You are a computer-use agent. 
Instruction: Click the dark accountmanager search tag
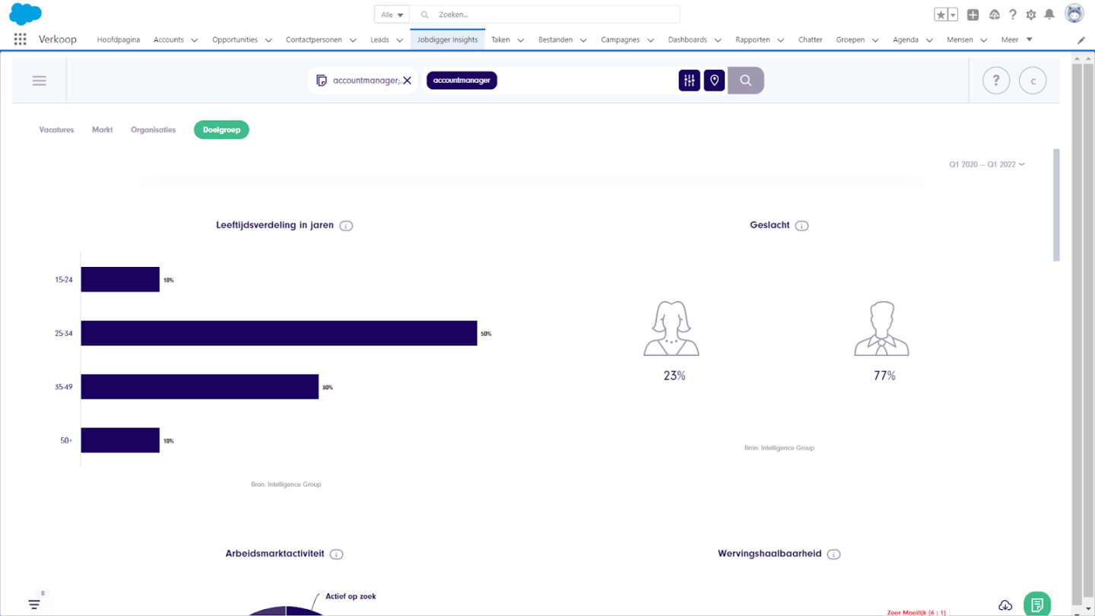462,81
